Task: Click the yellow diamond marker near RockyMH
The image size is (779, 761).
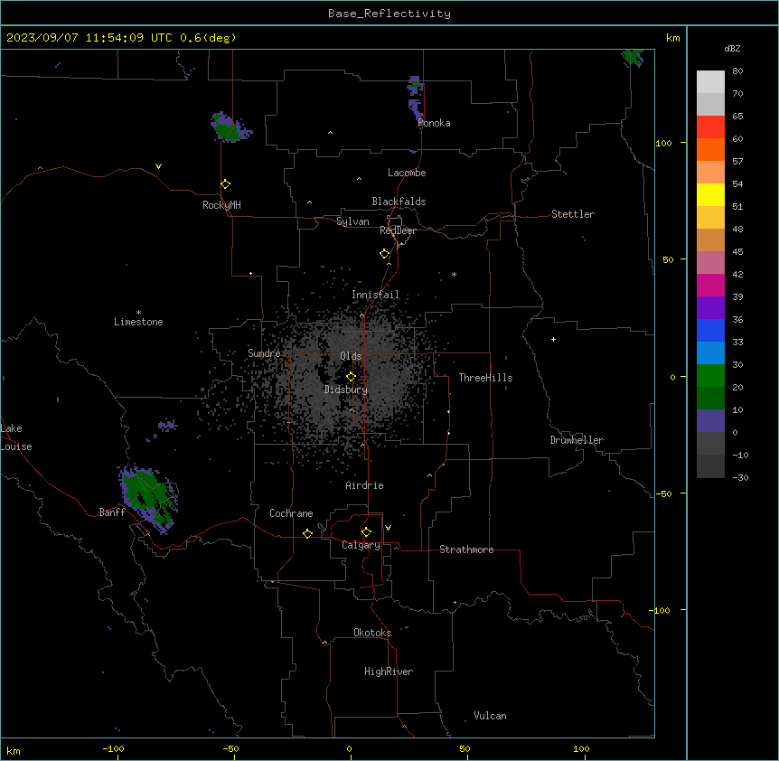Action: [x=225, y=184]
